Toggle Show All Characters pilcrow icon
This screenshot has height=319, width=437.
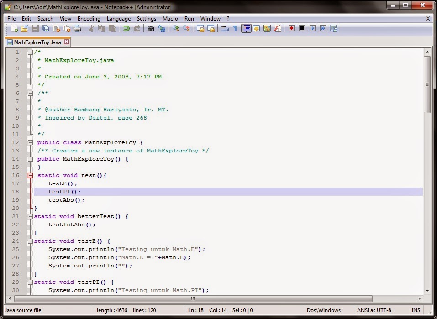click(x=236, y=28)
